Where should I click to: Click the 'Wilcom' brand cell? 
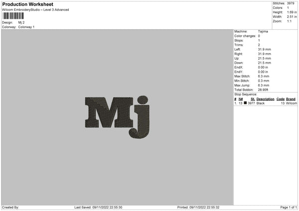292,103
